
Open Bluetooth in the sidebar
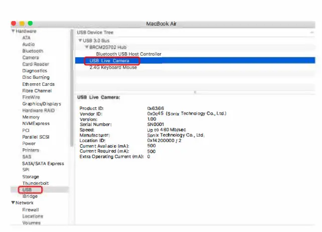(x=33, y=51)
